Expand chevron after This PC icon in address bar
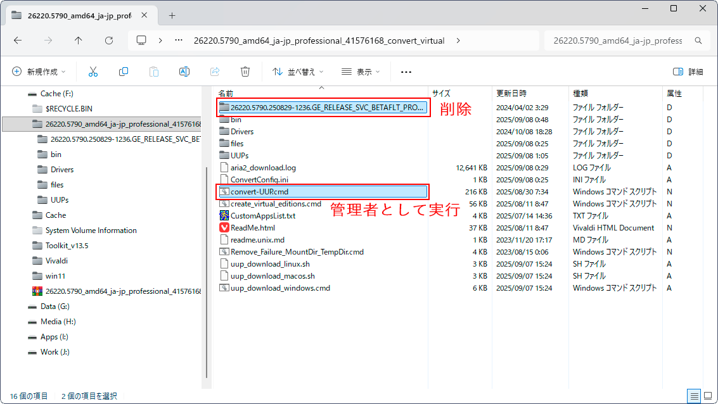718x404 pixels. click(x=160, y=41)
